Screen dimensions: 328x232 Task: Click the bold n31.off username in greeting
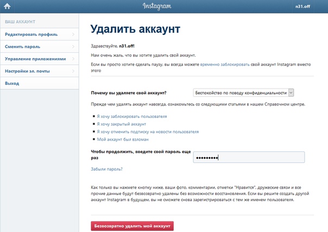[x=127, y=46]
